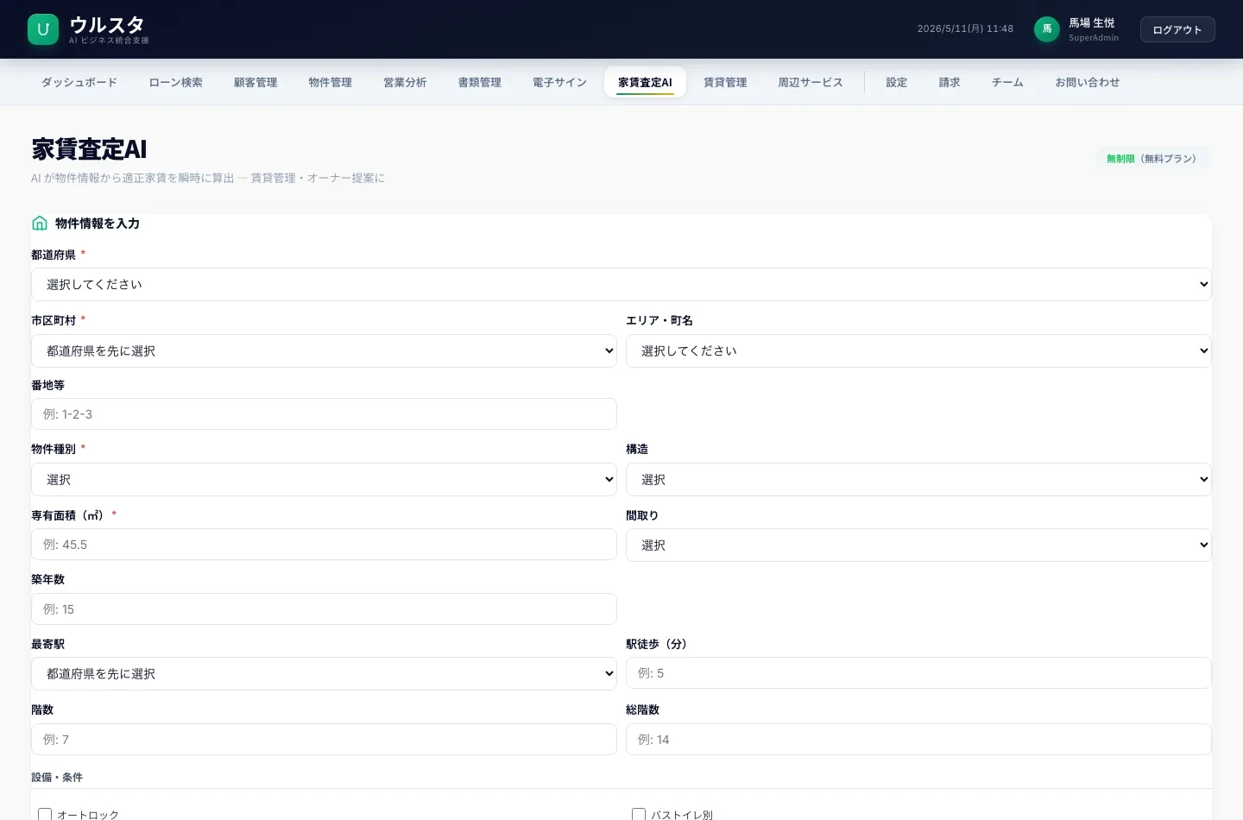Click the ウルスタ brand name
Image resolution: width=1243 pixels, height=820 pixels.
coord(107,24)
